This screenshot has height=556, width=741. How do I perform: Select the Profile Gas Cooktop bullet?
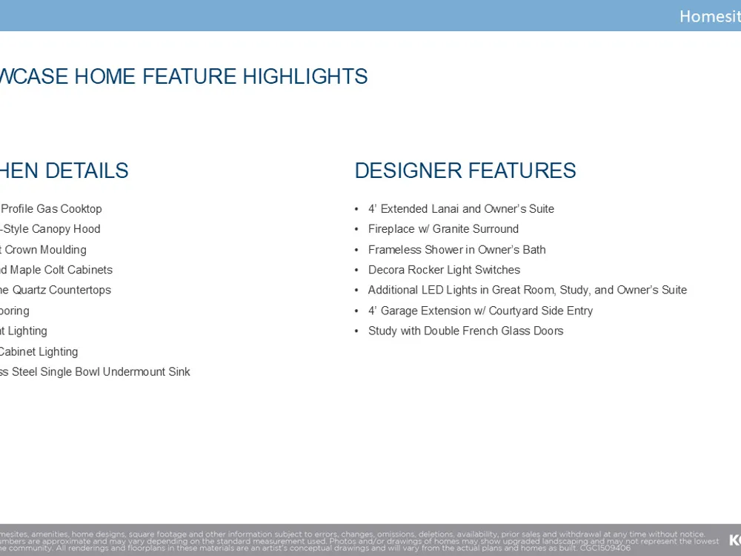(x=51, y=209)
